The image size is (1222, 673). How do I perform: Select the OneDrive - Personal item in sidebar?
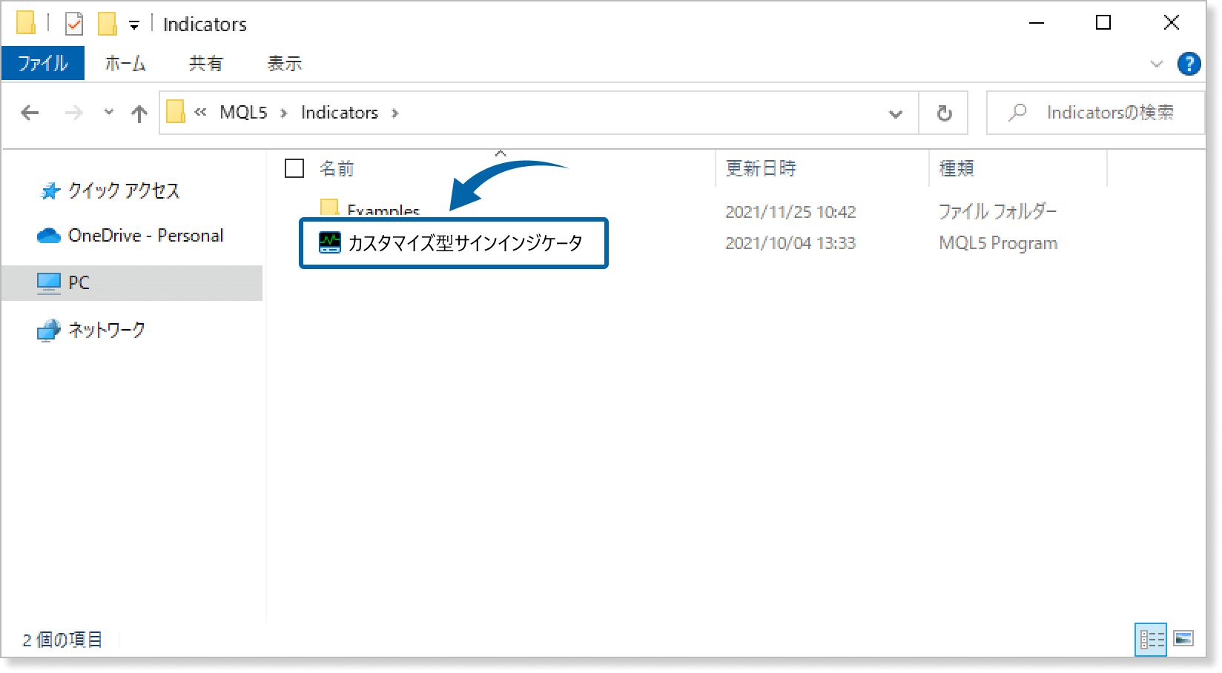tap(145, 235)
